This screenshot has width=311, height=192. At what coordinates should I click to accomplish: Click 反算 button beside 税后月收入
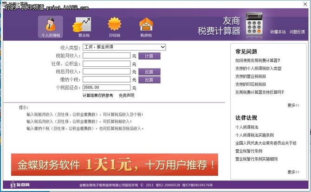tap(149, 72)
